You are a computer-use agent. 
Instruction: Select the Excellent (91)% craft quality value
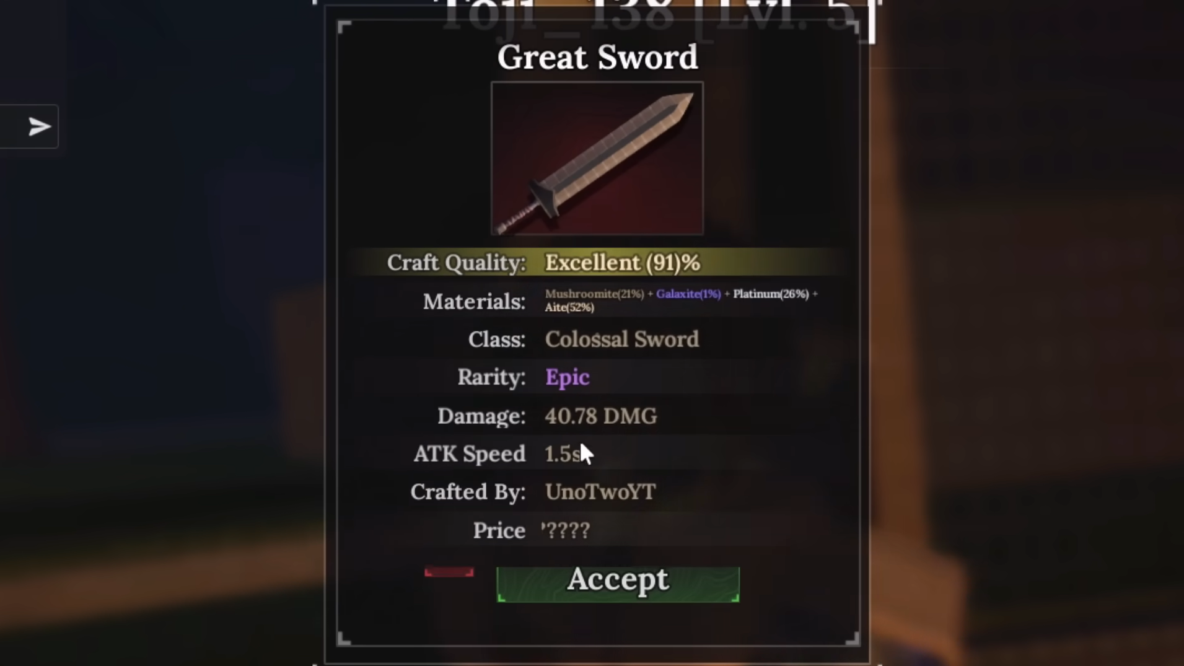click(623, 263)
